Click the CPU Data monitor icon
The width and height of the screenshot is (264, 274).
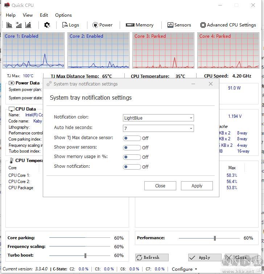coord(12,109)
